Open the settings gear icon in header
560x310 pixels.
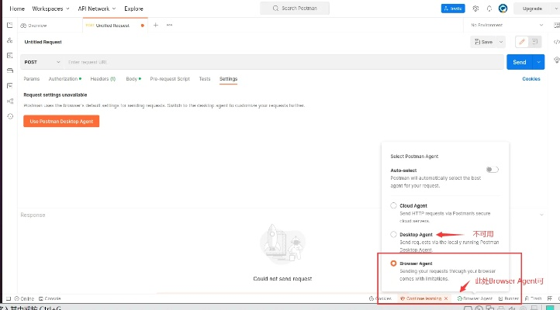[476, 9]
